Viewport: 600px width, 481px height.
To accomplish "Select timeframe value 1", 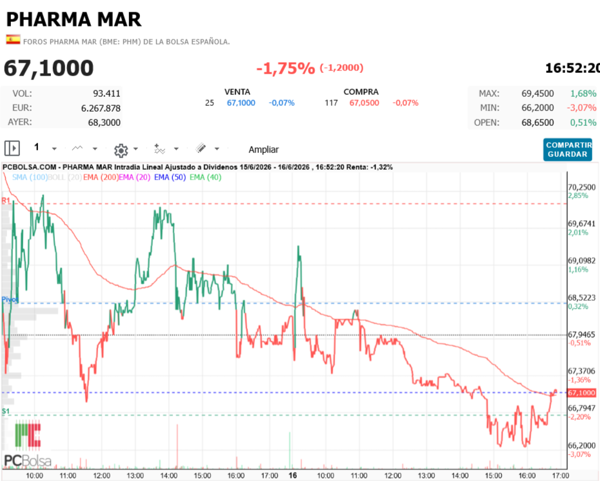I will click(x=37, y=147).
